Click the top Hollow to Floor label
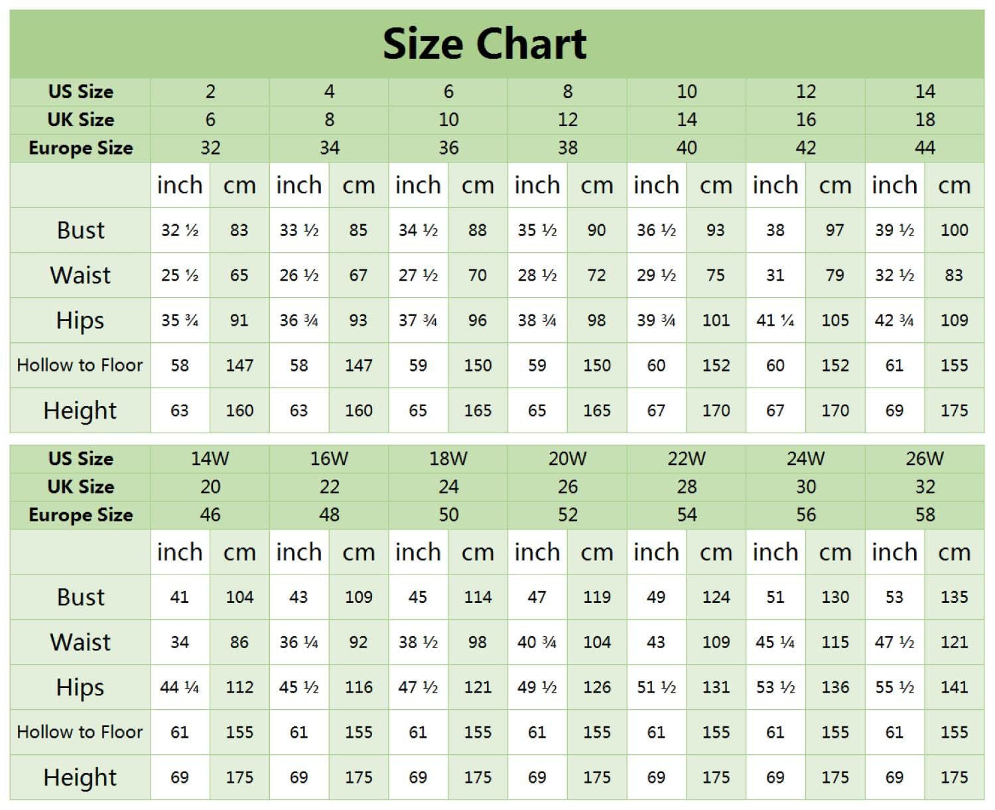Viewport: 995px width, 810px height. (x=80, y=365)
